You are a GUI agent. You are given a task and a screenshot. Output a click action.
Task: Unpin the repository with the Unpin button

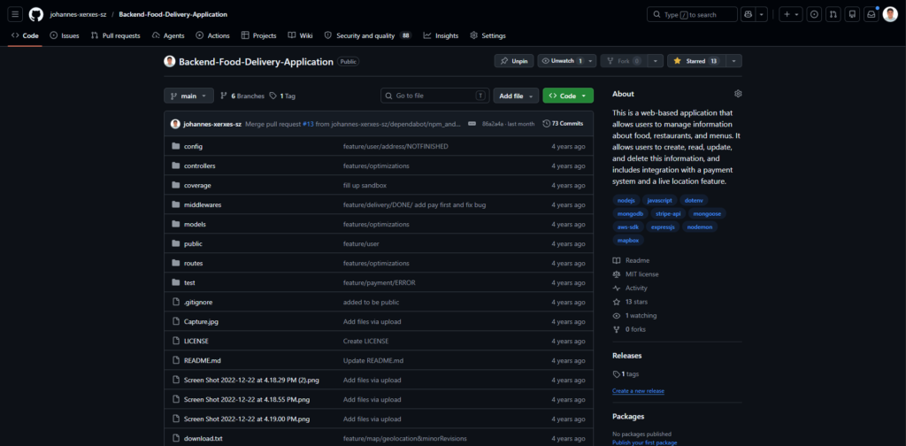click(514, 61)
